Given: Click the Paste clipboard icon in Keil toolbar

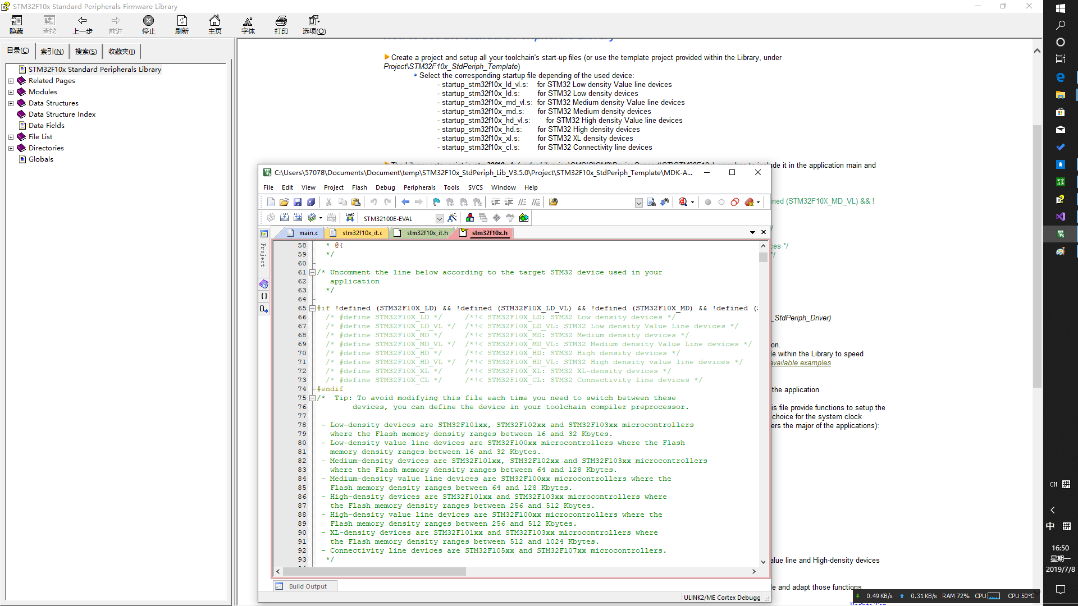Looking at the screenshot, I should pos(356,202).
